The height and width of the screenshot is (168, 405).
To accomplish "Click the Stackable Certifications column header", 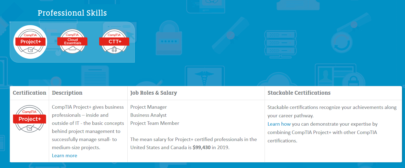I will coord(299,93).
